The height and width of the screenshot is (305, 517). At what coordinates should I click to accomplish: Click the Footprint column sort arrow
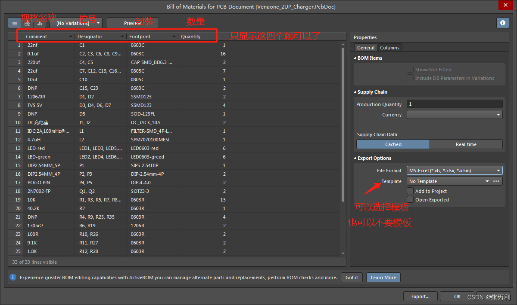[174, 37]
